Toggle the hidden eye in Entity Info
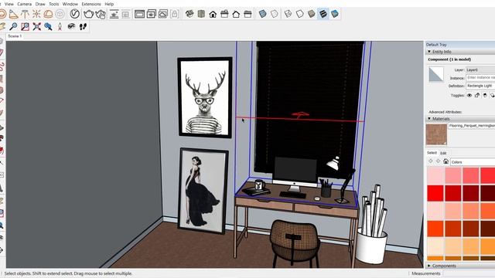 click(x=469, y=95)
